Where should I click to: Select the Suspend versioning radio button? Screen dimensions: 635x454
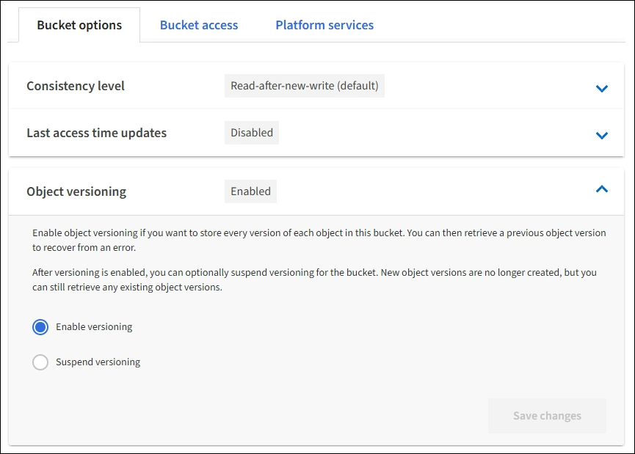click(x=40, y=362)
